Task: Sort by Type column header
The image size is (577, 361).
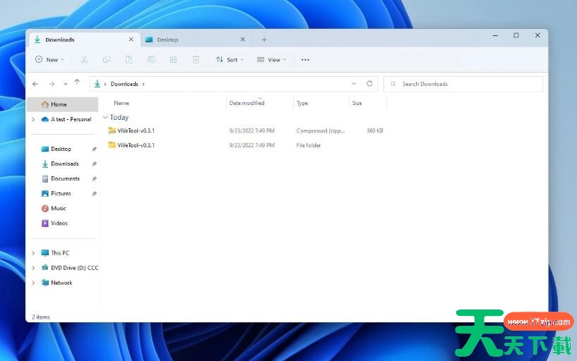Action: (302, 103)
